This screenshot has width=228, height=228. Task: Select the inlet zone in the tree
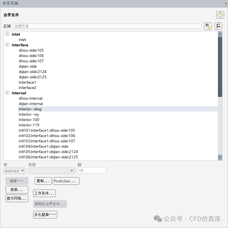tap(22, 39)
